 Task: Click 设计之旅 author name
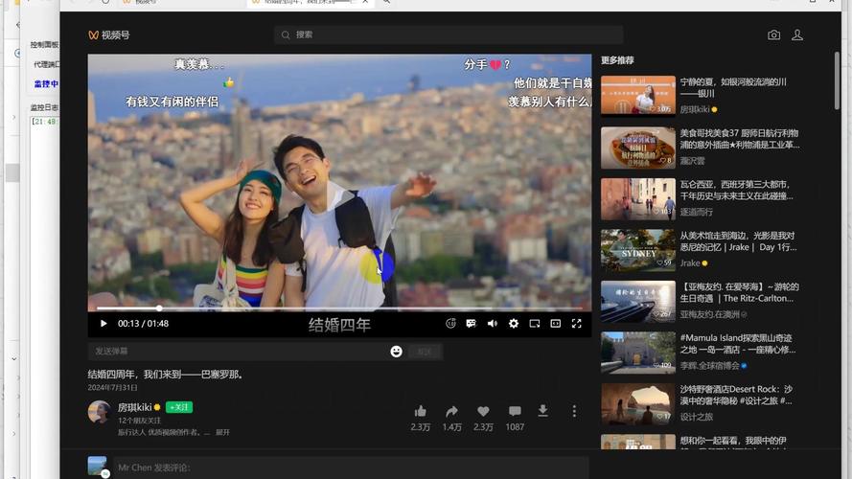click(696, 417)
